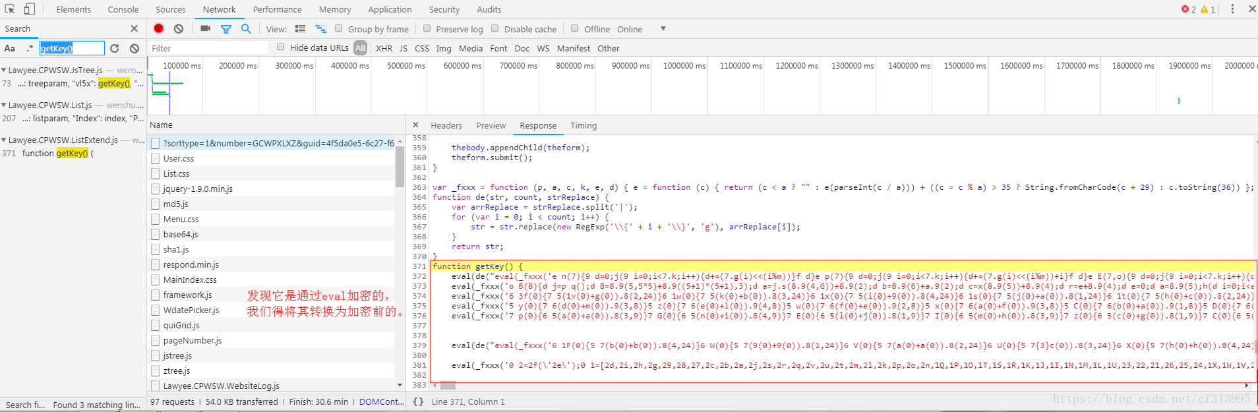
Task: Collapse Lawyee.CPWSW.JsTree.js search result
Action: pyautogui.click(x=4, y=70)
